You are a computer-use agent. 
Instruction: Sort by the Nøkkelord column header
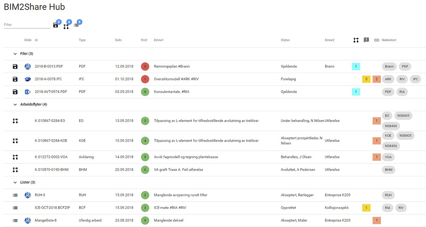click(x=389, y=40)
